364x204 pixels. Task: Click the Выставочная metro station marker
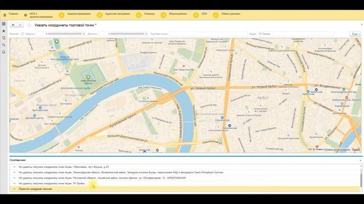click(x=40, y=108)
